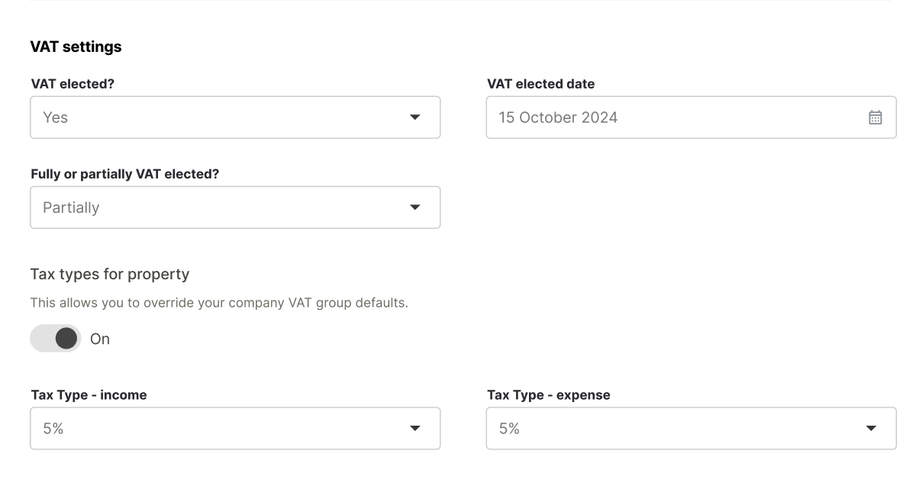Click the "Tax Type - expense" label

coord(548,395)
